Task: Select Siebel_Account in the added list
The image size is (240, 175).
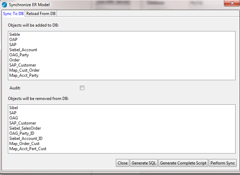Action: click(x=23, y=50)
